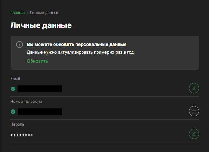The image size is (209, 152).
Task: Open the Главная breadcrumb link
Action: pos(18,13)
